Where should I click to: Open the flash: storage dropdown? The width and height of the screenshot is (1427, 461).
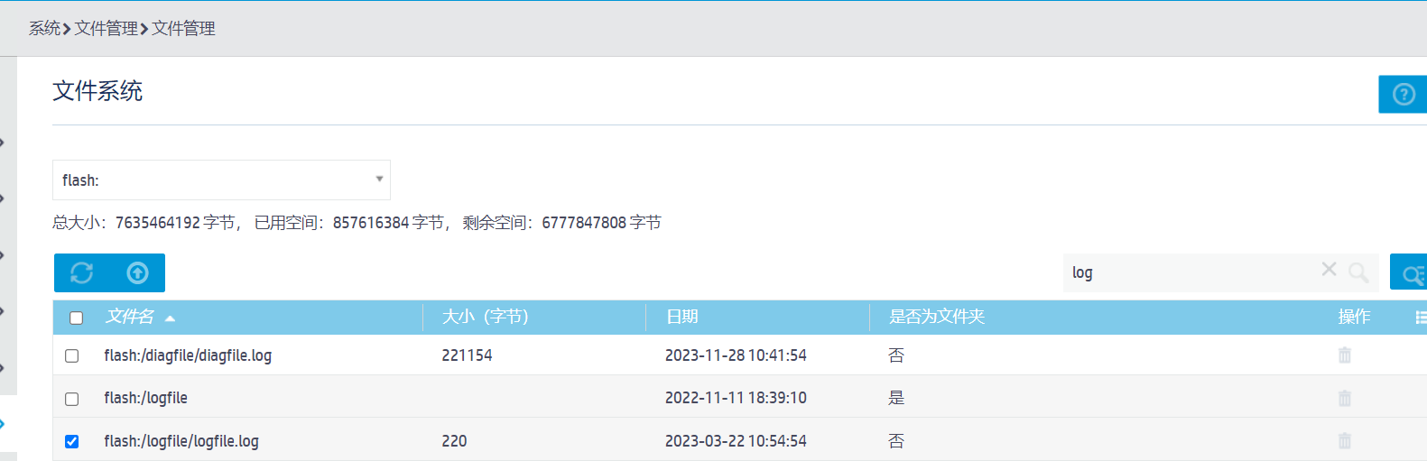[x=221, y=180]
